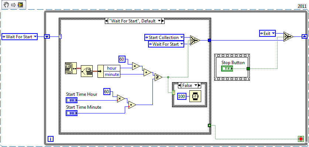
Task: Go to previous case of the False structure
Action: pos(179,85)
